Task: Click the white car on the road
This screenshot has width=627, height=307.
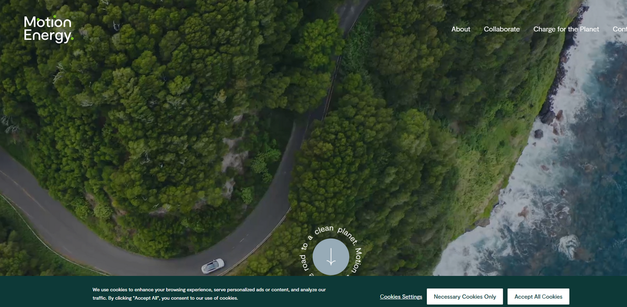Action: click(213, 265)
